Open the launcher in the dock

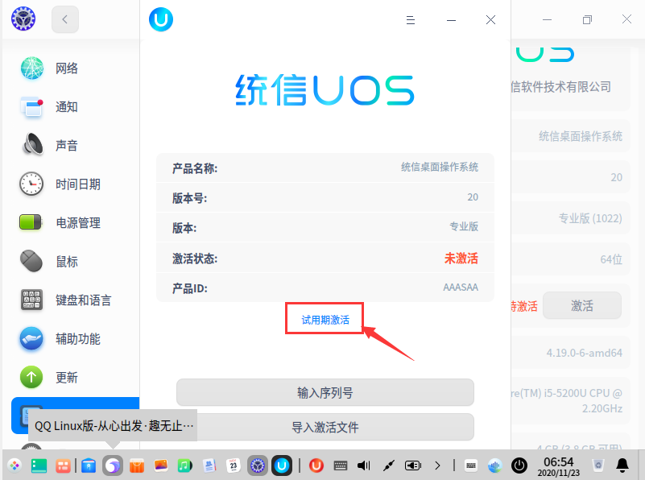coord(14,466)
